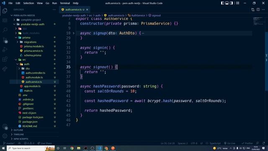This screenshot has width=268, height=151.
Task: Open the Run and Debug view
Action: (x=5, y=49)
